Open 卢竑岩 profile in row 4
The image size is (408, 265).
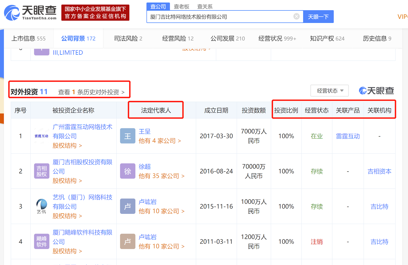point(148,237)
